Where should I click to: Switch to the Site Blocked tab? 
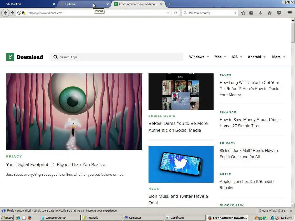pyautogui.click(x=28, y=4)
